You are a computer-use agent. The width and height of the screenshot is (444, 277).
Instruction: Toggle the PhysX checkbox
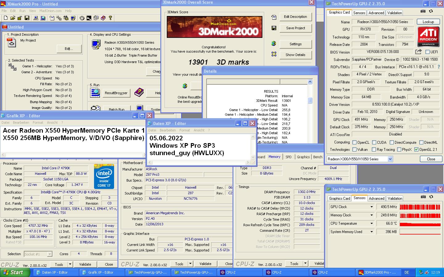(399, 150)
